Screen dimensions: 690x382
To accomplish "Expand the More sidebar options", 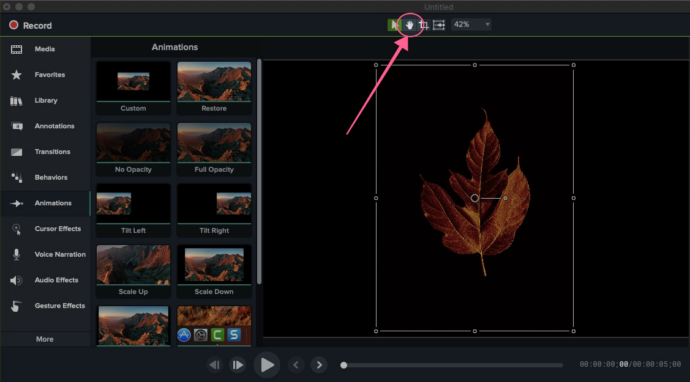I will 45,339.
